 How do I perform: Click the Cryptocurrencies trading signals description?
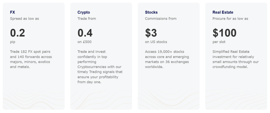click(100, 67)
